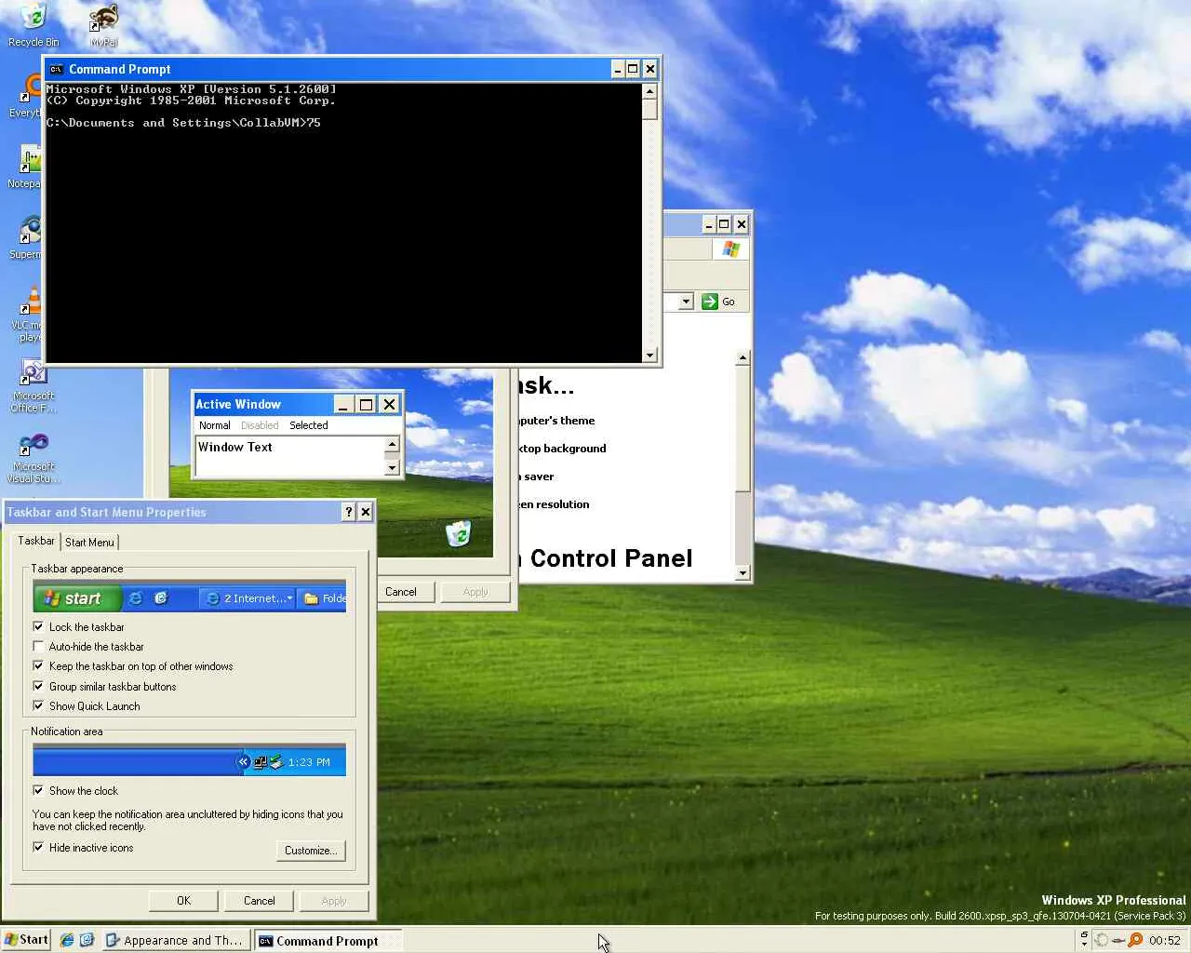Click the Command Prompt console text area
Screen dimensions: 1191x953
click(343, 222)
